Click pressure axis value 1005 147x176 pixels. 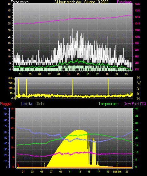coord(137,30)
